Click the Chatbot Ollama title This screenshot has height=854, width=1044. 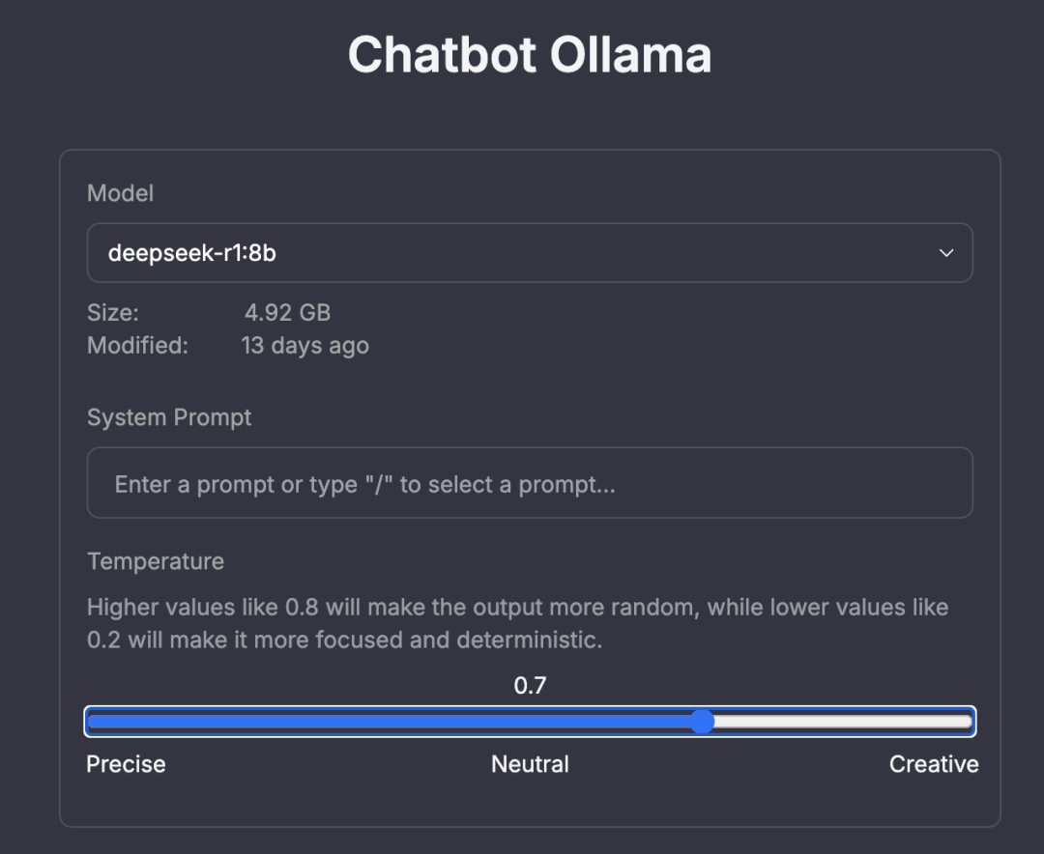pos(530,55)
